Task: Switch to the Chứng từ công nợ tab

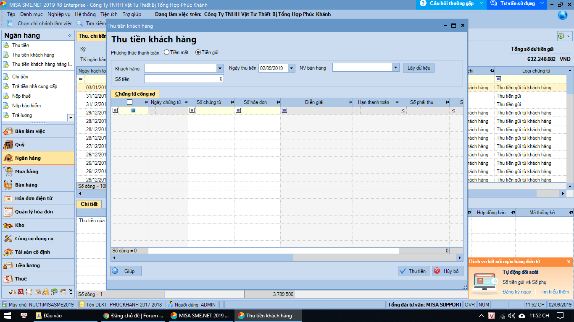Action: coord(134,94)
